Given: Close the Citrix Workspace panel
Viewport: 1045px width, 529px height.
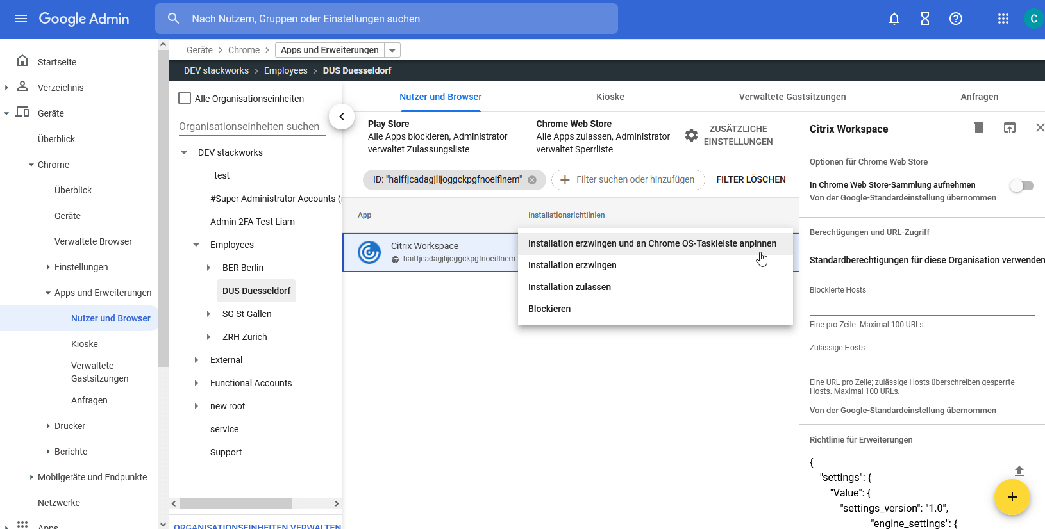Looking at the screenshot, I should point(1040,128).
